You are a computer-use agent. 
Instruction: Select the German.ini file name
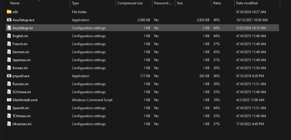[21, 52]
